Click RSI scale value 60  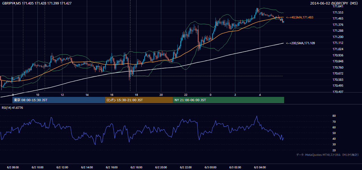coord(334,127)
